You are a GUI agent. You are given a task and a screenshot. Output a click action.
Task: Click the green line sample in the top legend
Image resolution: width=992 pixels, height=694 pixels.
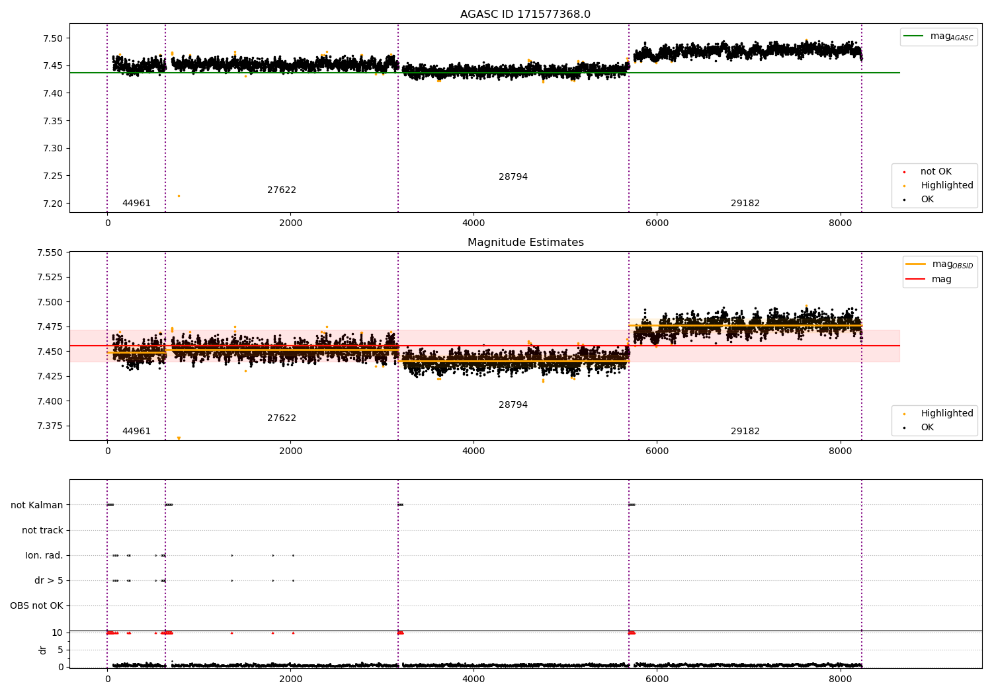913,36
